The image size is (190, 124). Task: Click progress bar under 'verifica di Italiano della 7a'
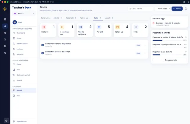click(167, 40)
